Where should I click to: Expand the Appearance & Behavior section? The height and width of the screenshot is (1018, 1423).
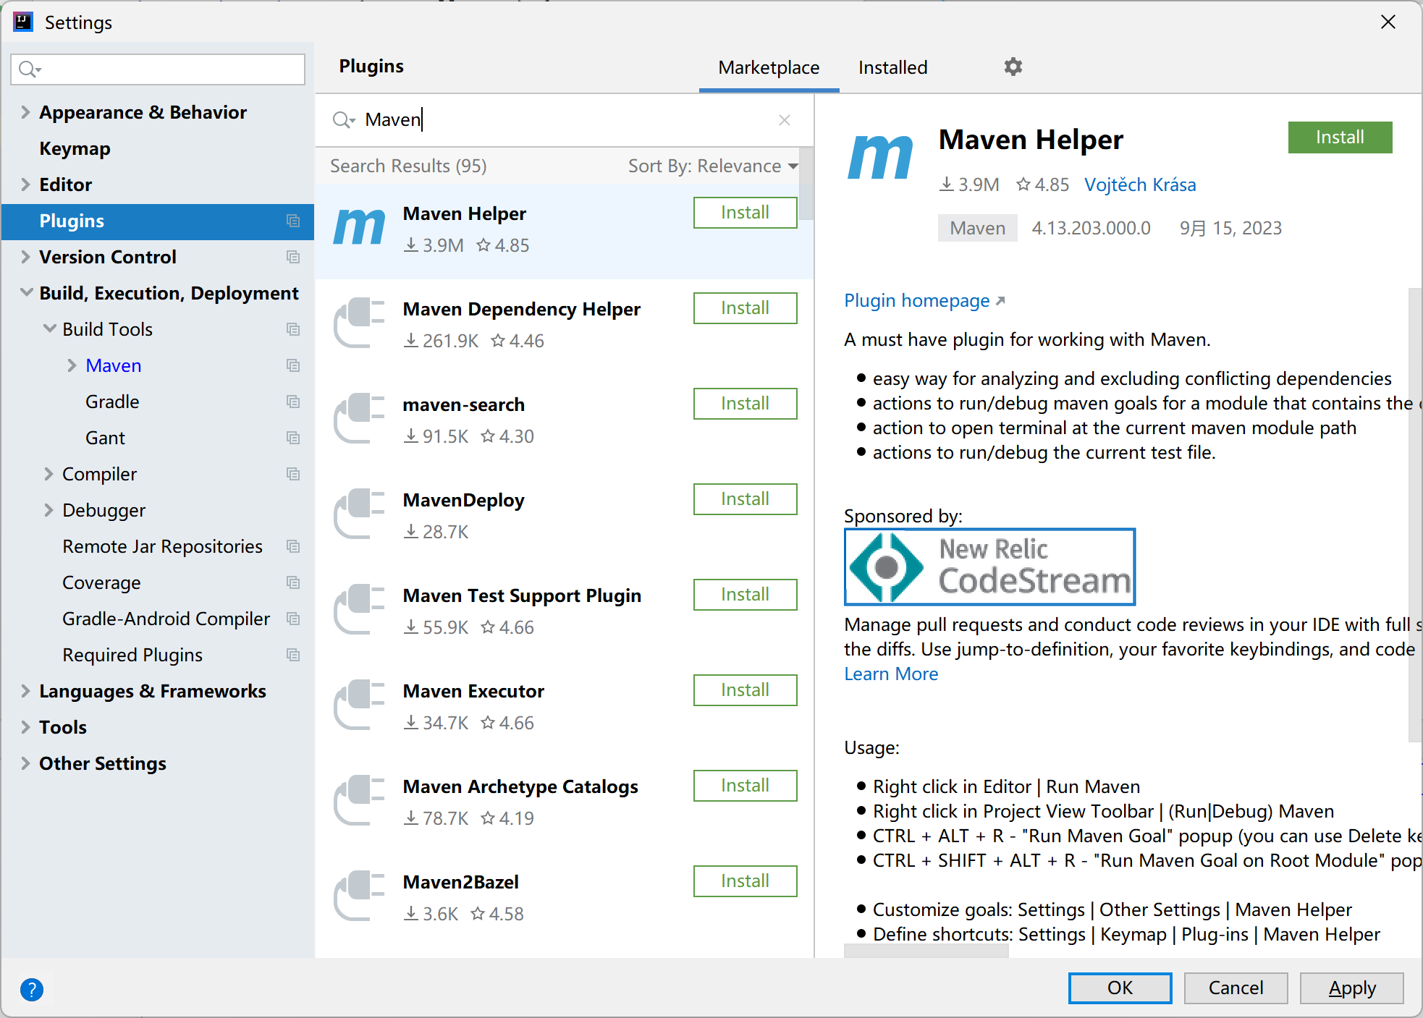(25, 112)
